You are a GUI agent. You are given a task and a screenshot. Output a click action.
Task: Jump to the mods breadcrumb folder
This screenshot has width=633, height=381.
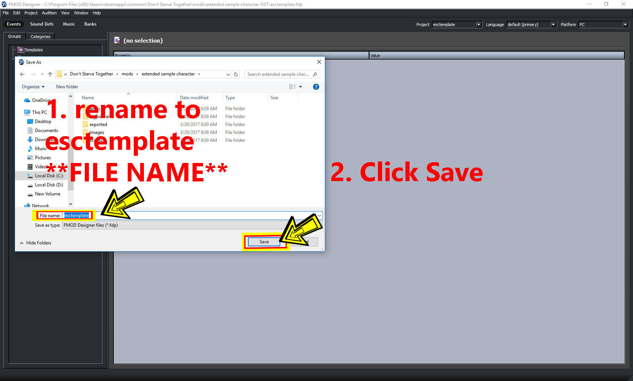(127, 74)
